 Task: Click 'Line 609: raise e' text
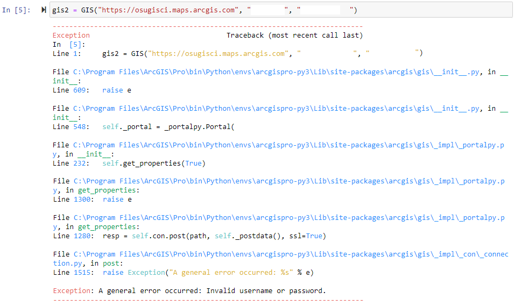(x=92, y=90)
